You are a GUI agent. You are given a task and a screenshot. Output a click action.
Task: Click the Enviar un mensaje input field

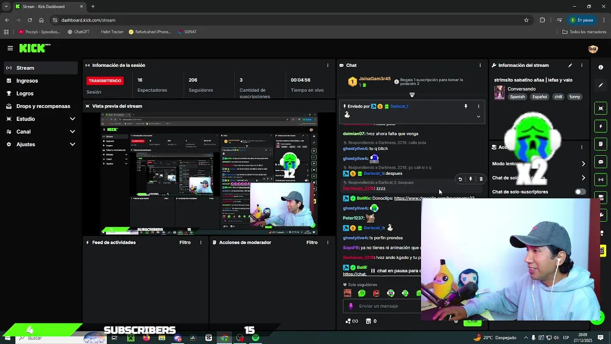(x=382, y=306)
